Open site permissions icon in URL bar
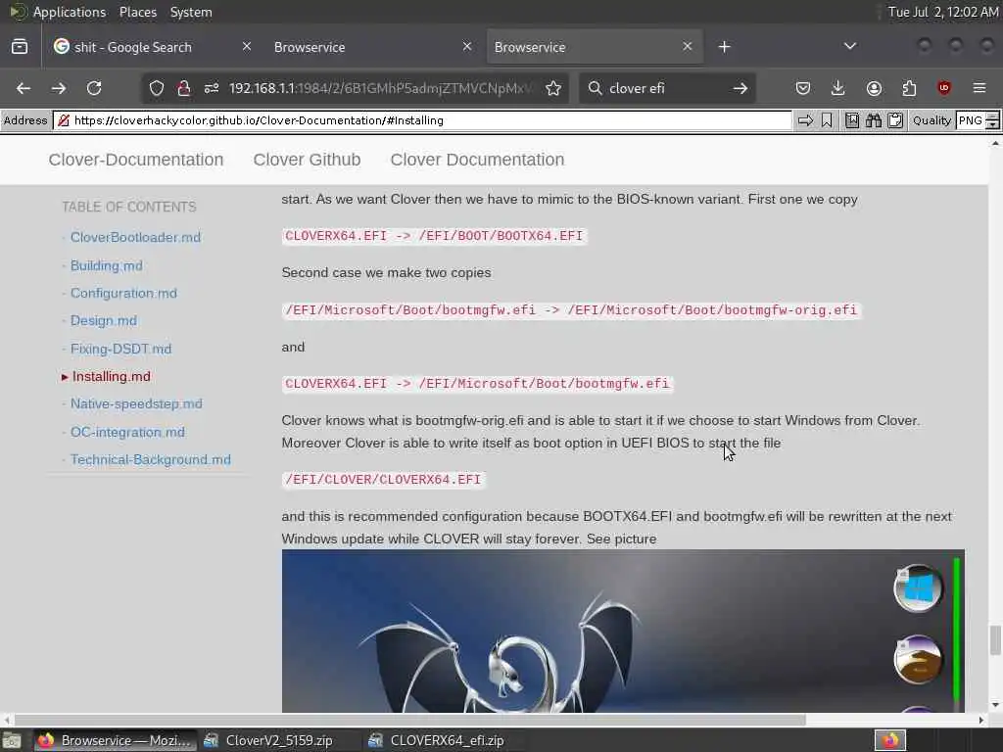Screen dimensions: 1003x752 click(x=212, y=88)
